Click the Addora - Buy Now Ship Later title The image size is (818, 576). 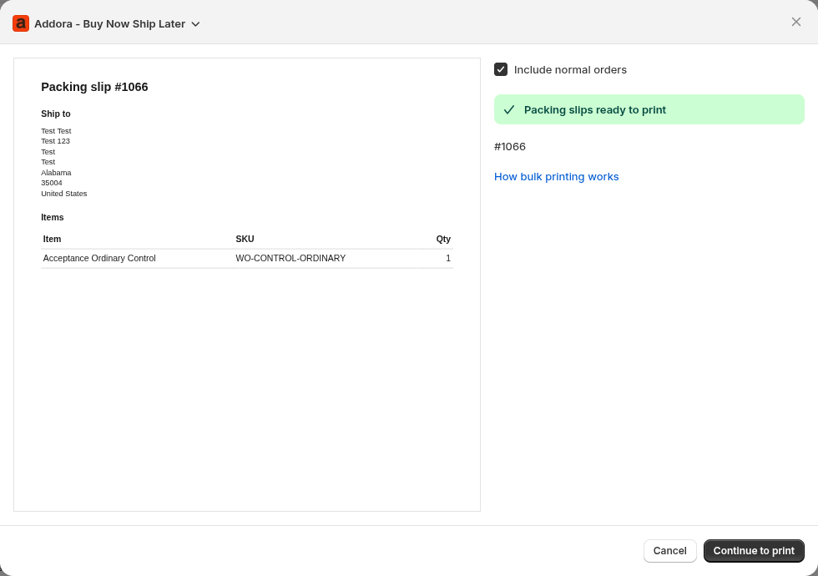pyautogui.click(x=109, y=24)
